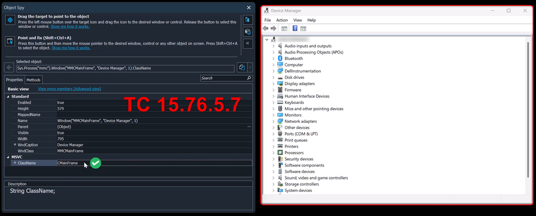Click the copy icon next to Selected object field
The height and width of the screenshot is (216, 536).
242,68
